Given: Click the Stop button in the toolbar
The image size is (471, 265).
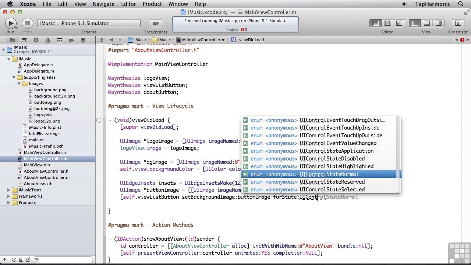Looking at the screenshot, I should tap(27, 23).
